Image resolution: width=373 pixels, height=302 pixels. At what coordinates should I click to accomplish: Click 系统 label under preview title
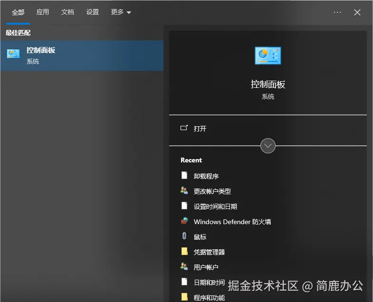[x=268, y=97]
